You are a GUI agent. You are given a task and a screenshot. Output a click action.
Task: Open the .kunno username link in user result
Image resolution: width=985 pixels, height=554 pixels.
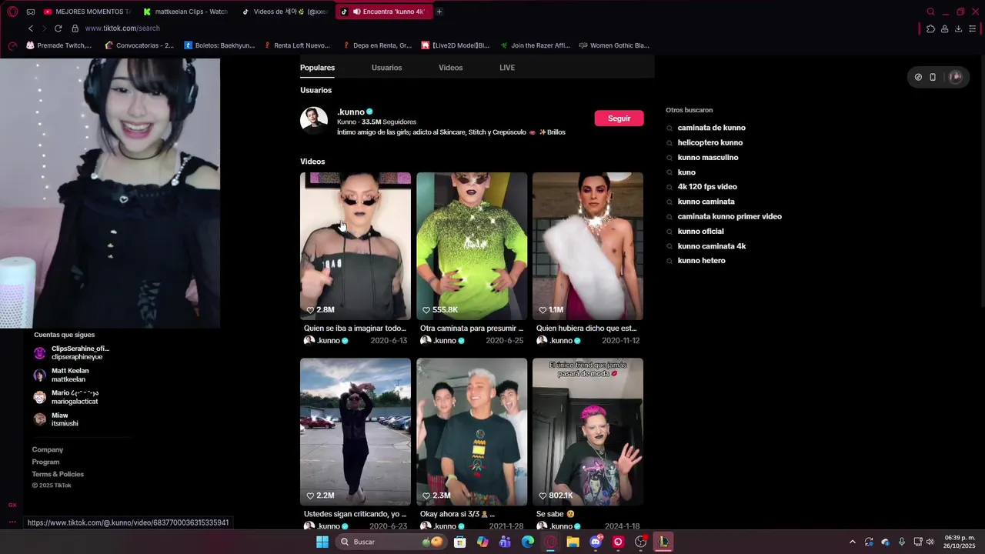pyautogui.click(x=351, y=112)
